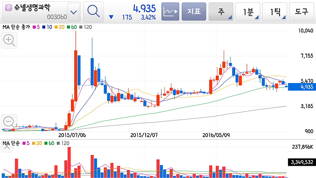
Task: Click the stock name 슈넬생명과학
Action: 32,7
